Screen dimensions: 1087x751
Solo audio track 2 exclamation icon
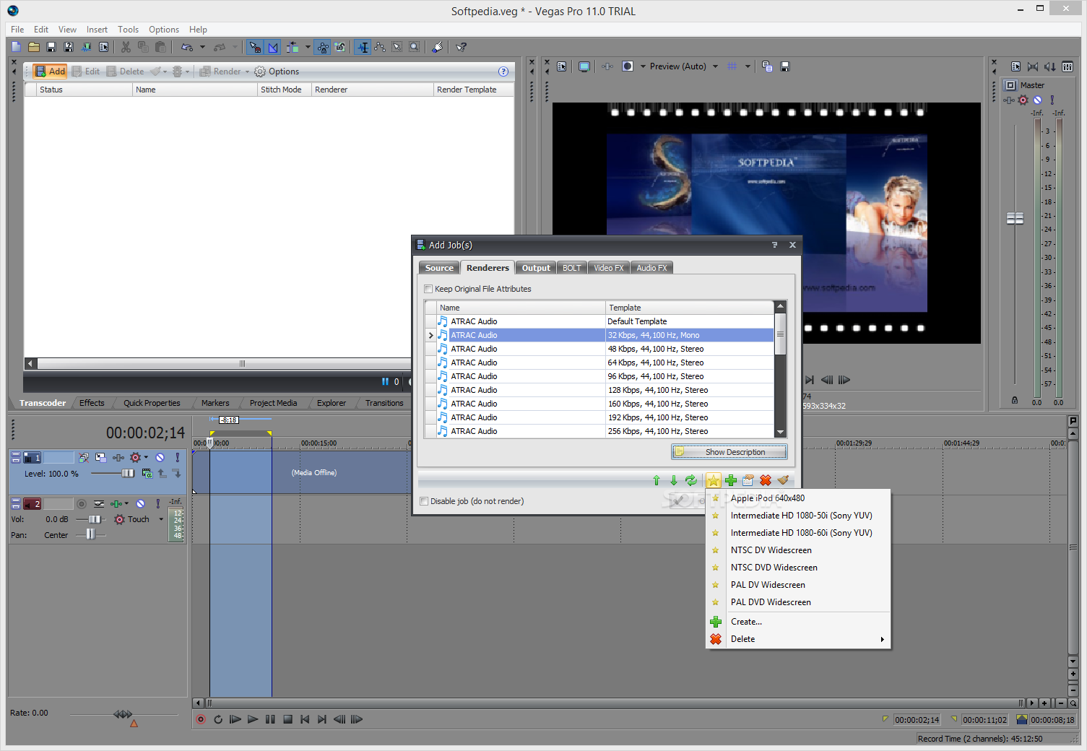(x=158, y=503)
